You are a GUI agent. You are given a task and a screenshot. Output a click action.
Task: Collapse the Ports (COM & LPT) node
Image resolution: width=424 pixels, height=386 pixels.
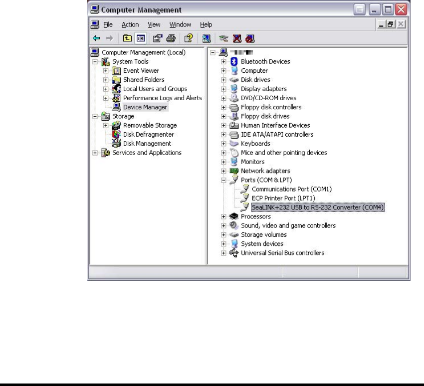[x=224, y=180]
